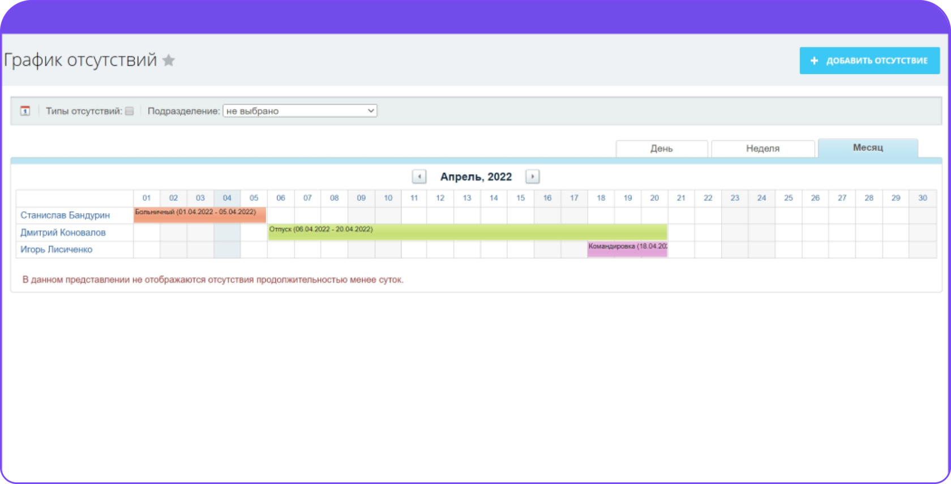Click the Добавить отсутствие button
The height and width of the screenshot is (484, 951).
[x=869, y=61]
